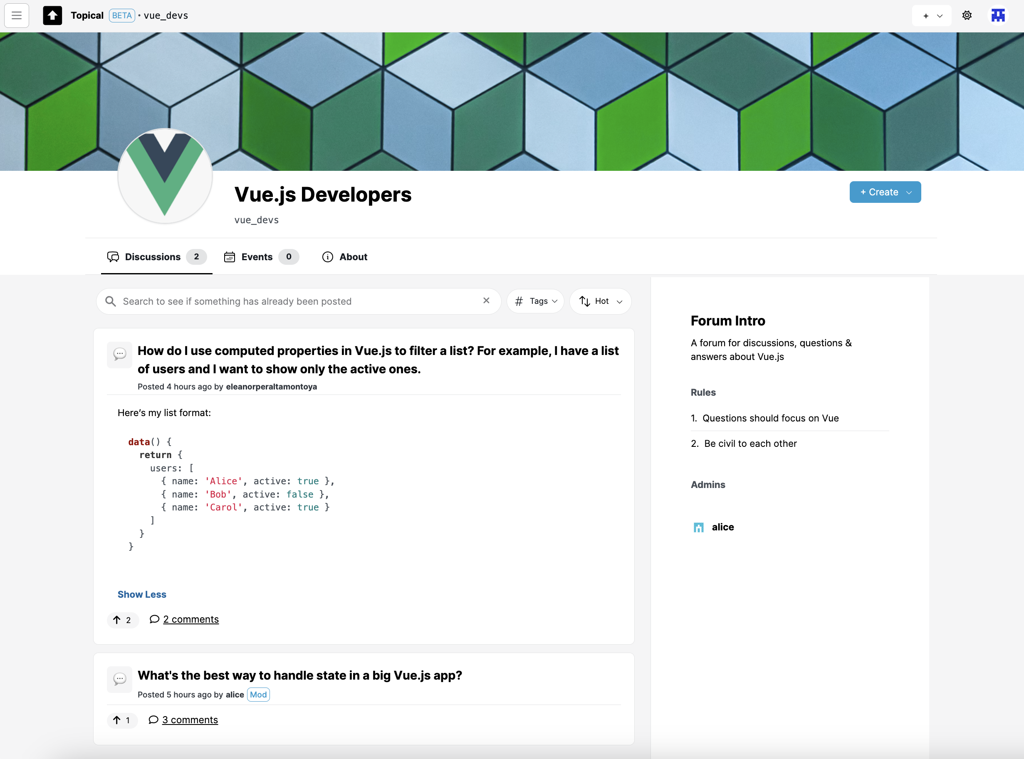Viewport: 1024px width, 759px height.
Task: Click the Topical home logo icon
Action: pos(52,16)
